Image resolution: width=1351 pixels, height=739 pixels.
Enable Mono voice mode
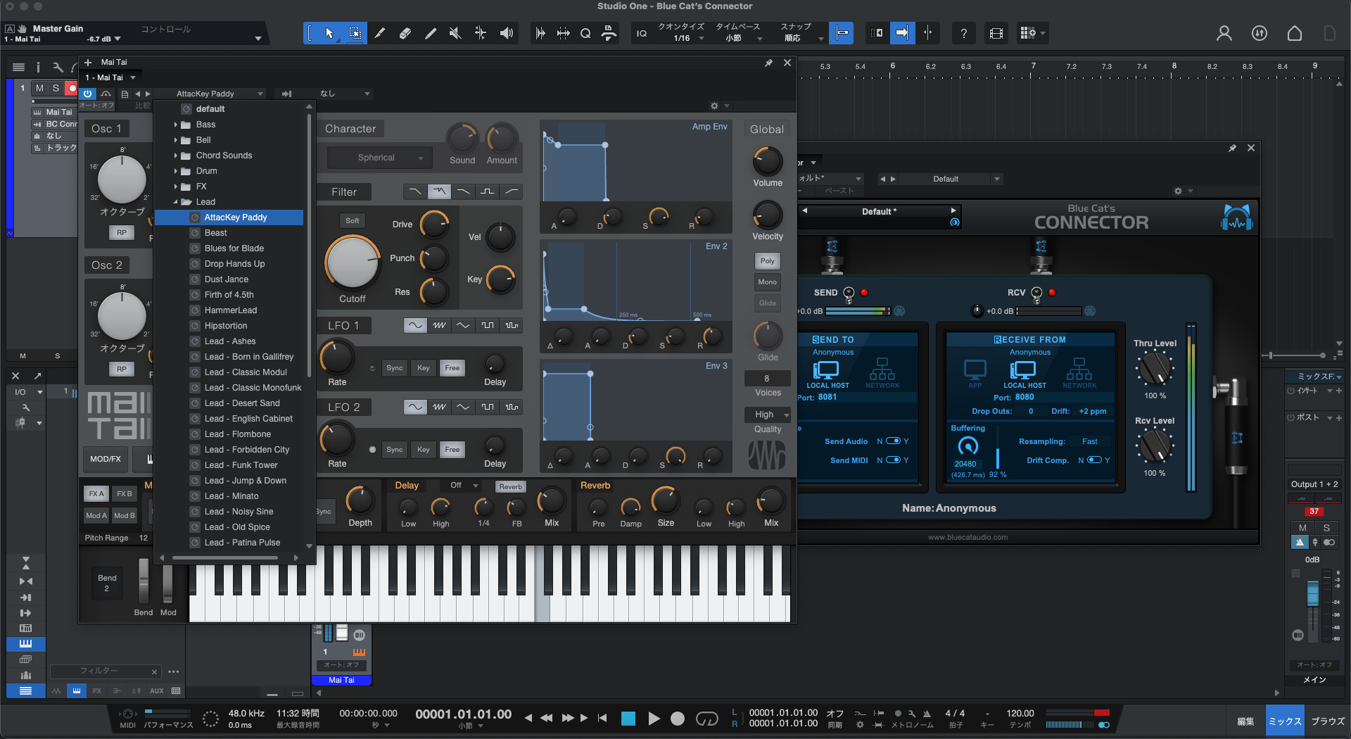tap(768, 282)
